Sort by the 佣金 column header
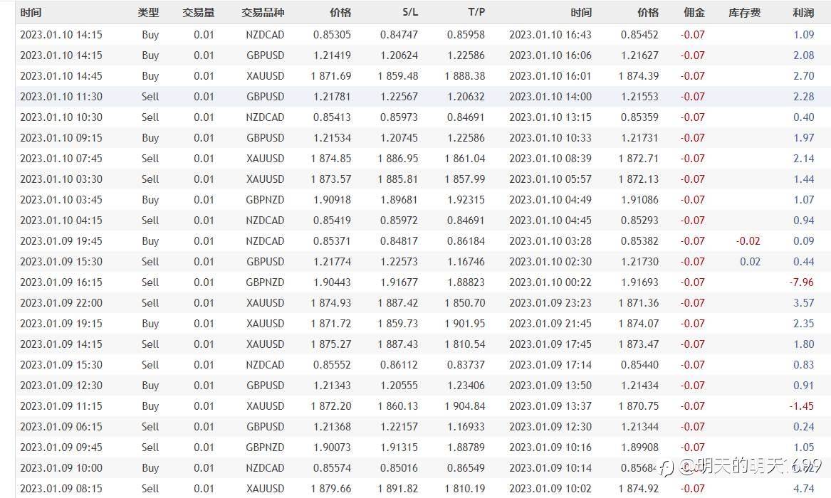This screenshot has height=498, width=831. (694, 13)
